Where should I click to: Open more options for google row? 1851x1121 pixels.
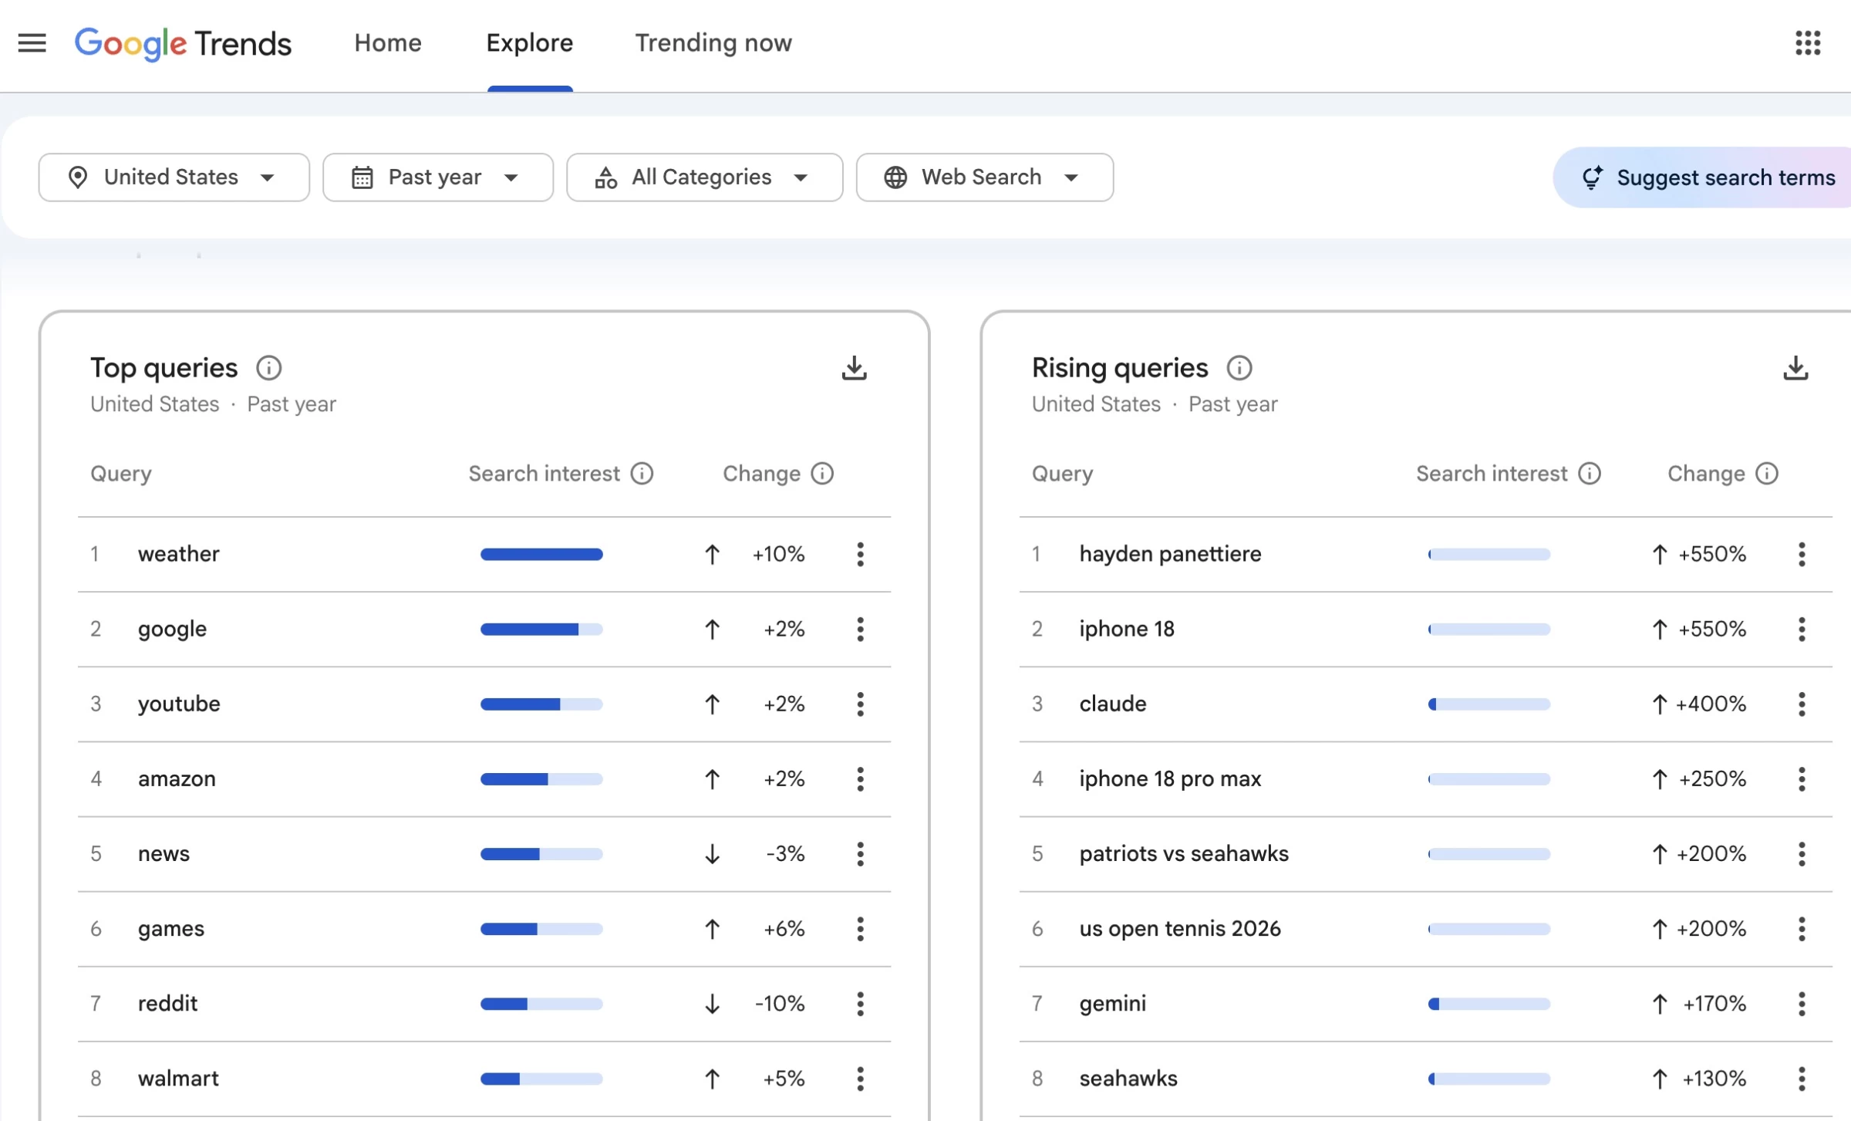(x=861, y=629)
